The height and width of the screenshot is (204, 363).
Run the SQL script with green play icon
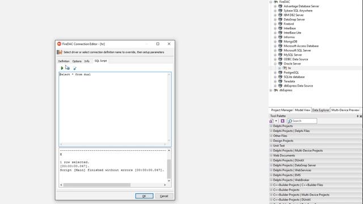(x=62, y=68)
